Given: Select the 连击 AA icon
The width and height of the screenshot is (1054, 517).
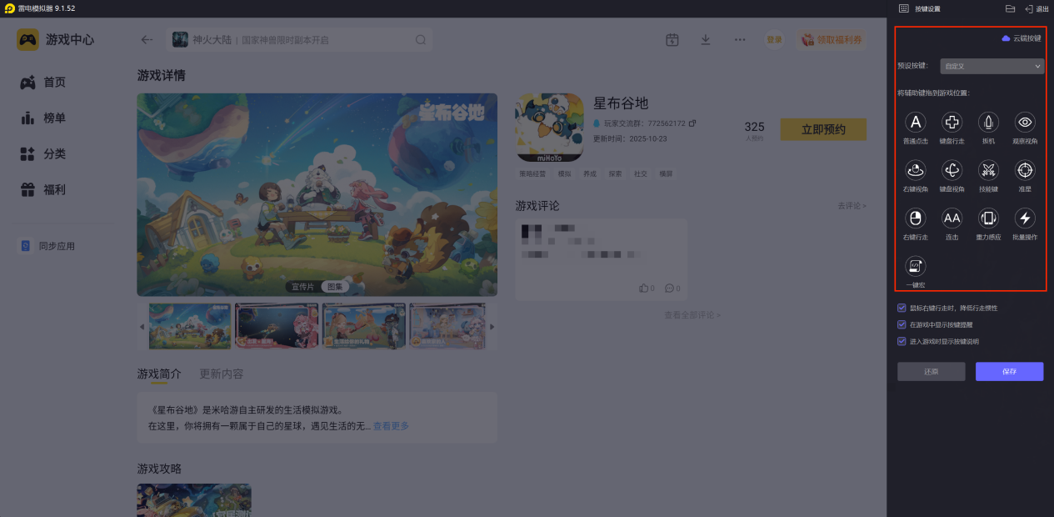Looking at the screenshot, I should pyautogui.click(x=952, y=218).
